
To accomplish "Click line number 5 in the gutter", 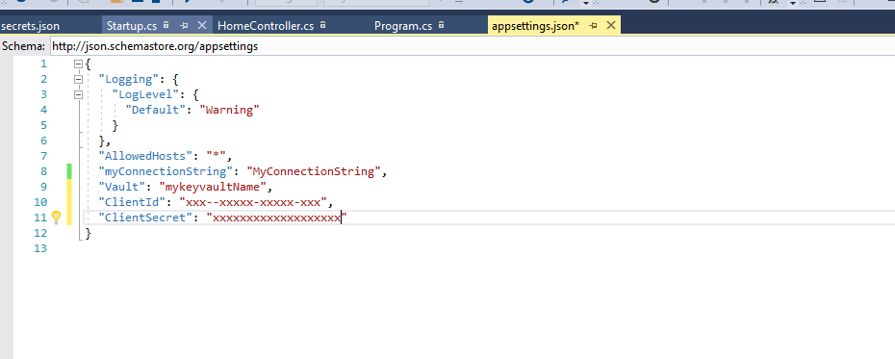I will [44, 125].
